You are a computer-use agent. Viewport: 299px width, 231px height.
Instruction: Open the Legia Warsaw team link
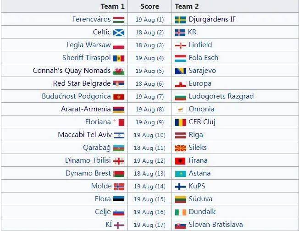click(x=89, y=45)
